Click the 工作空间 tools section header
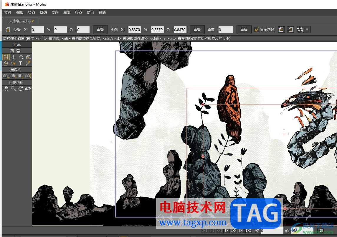Screen dimensions: 337x237 17,82
